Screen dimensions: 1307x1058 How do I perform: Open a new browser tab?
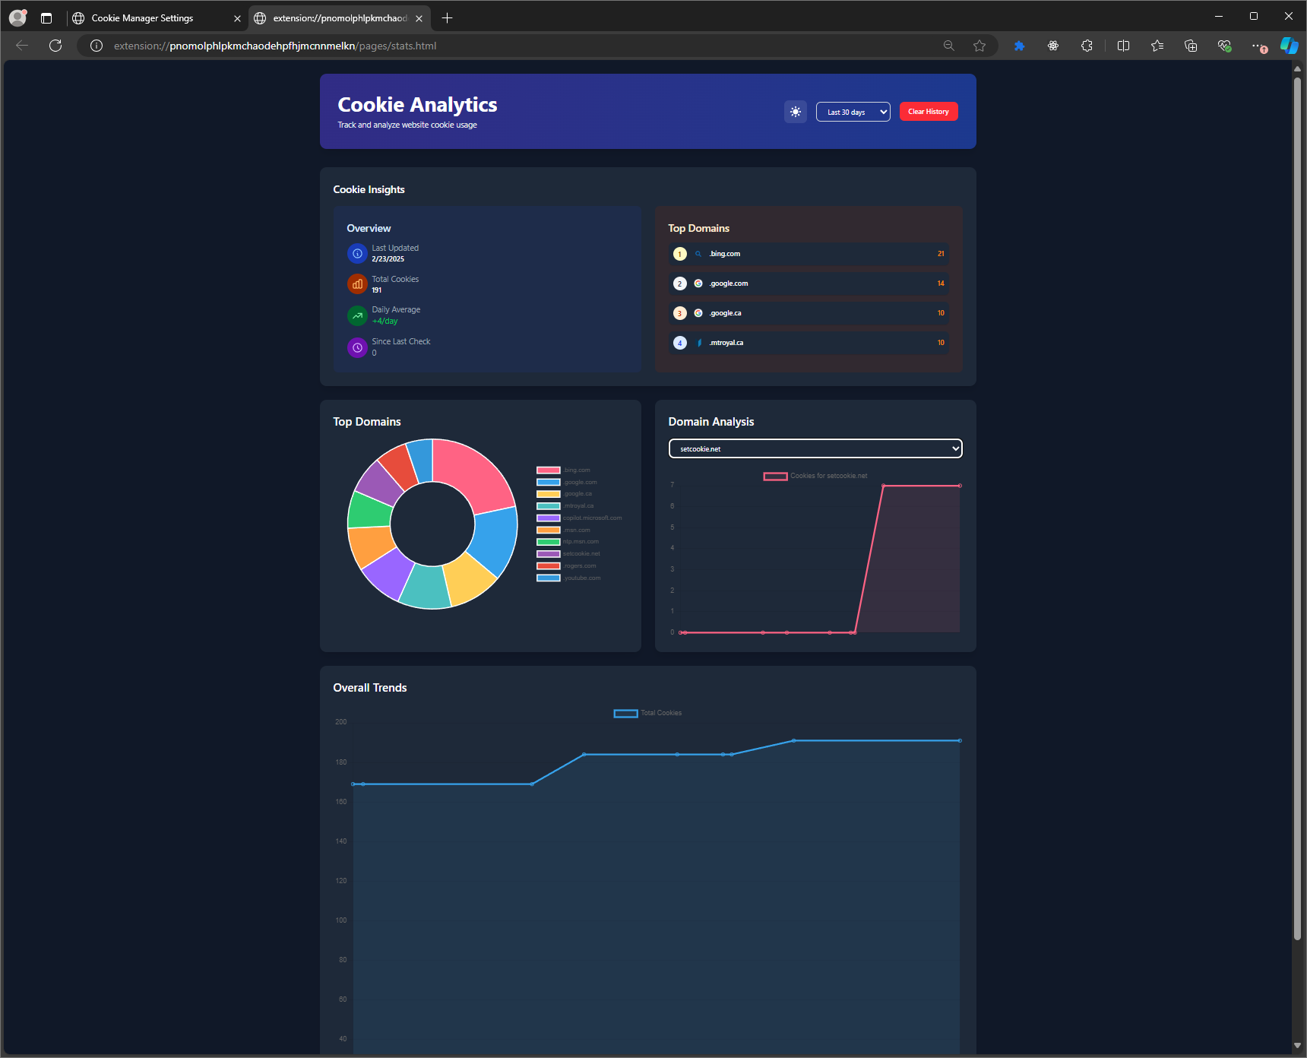448,18
